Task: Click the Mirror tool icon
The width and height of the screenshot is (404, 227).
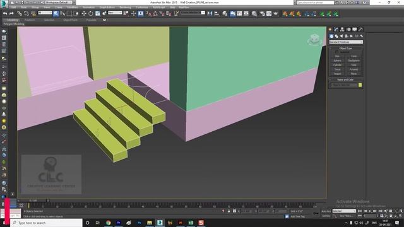Action: (210, 13)
